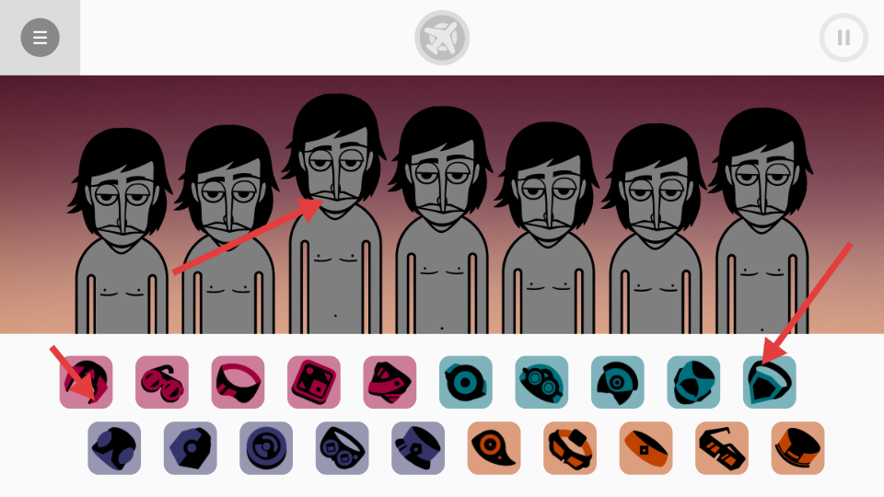Image resolution: width=884 pixels, height=497 pixels.
Task: Open the hamburger menu button
Action: 40,38
